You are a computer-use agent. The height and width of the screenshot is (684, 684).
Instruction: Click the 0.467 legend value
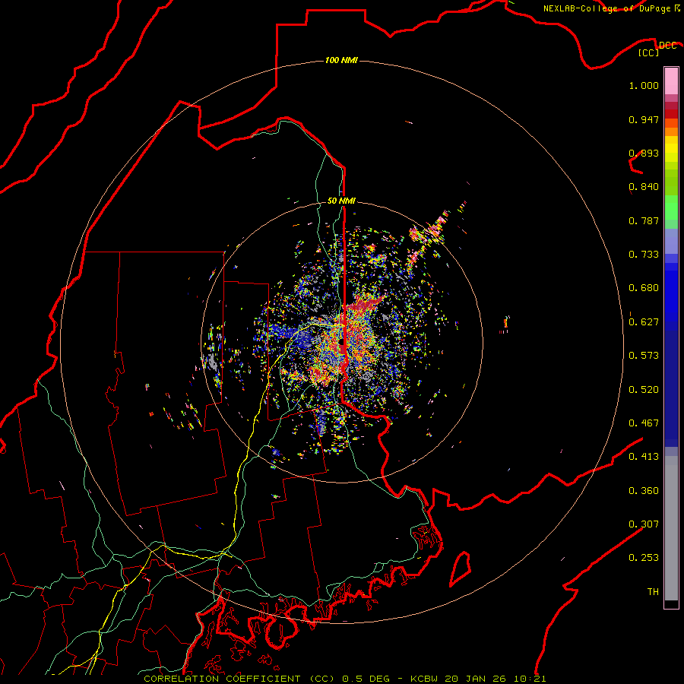coord(644,423)
